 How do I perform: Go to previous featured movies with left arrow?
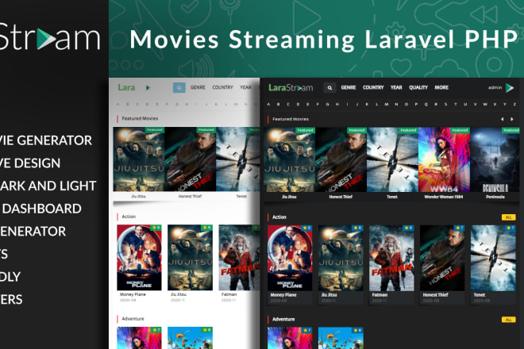[502, 119]
